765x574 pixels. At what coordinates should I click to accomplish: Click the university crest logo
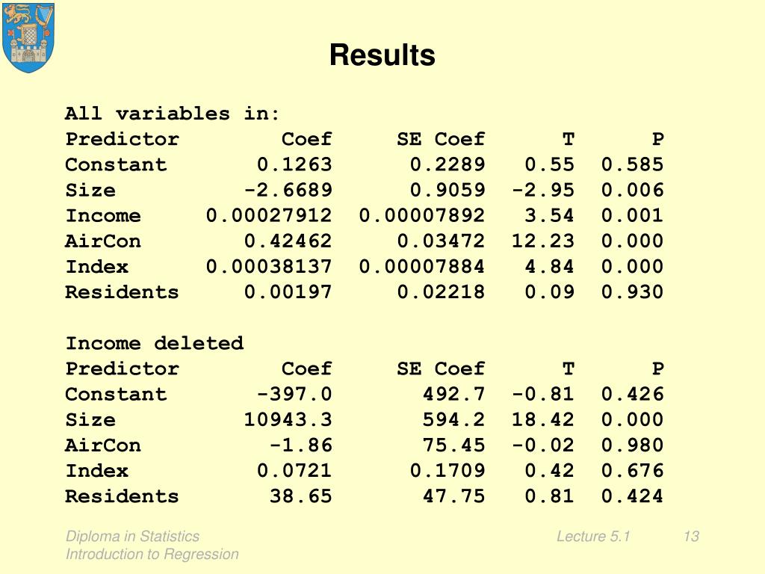click(29, 37)
